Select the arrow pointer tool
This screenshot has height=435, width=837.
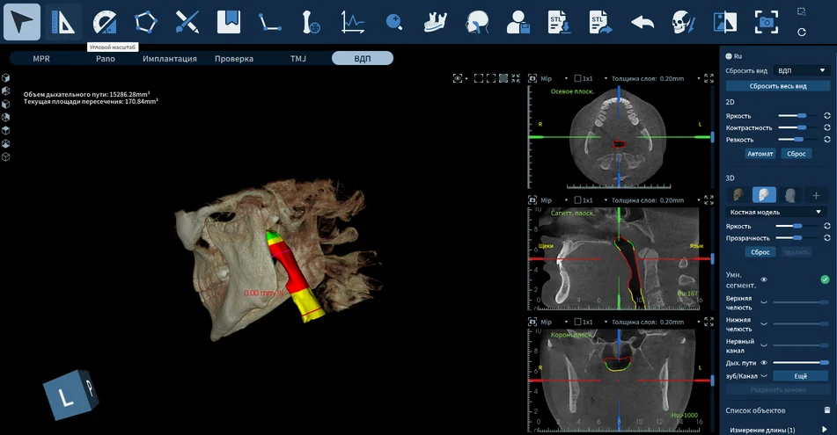[x=22, y=22]
